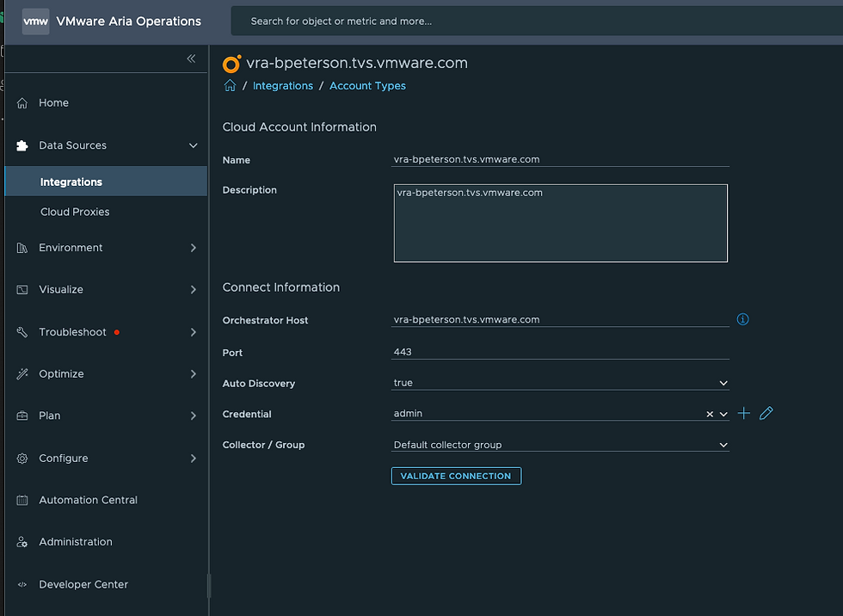Open Cloud Proxies in sidebar
This screenshot has width=843, height=616.
point(75,212)
